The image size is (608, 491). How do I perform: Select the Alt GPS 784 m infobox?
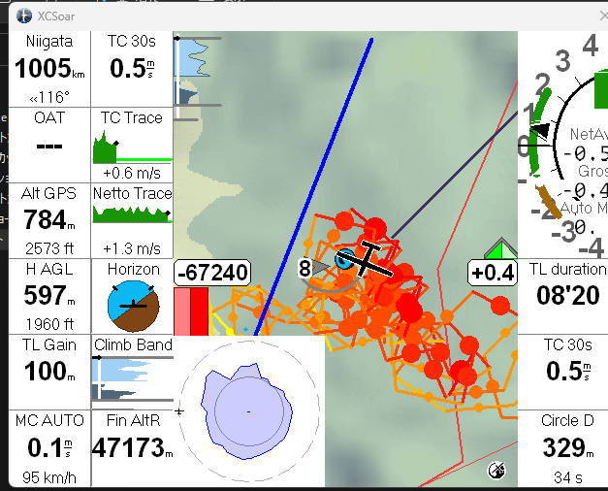49,220
